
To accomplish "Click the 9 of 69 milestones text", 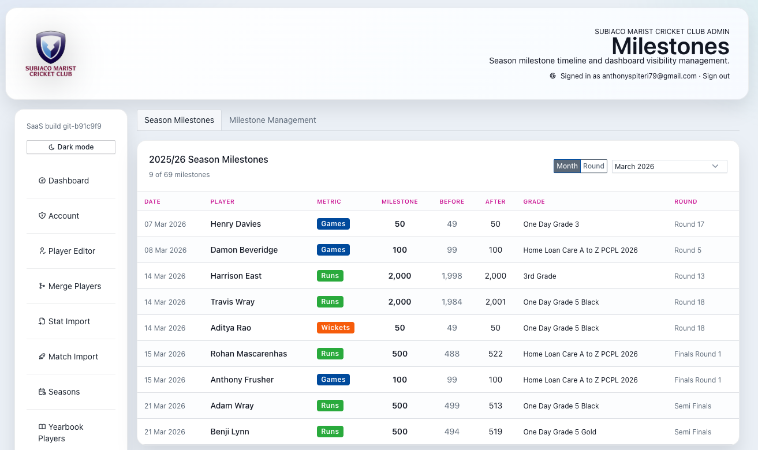I will click(180, 174).
